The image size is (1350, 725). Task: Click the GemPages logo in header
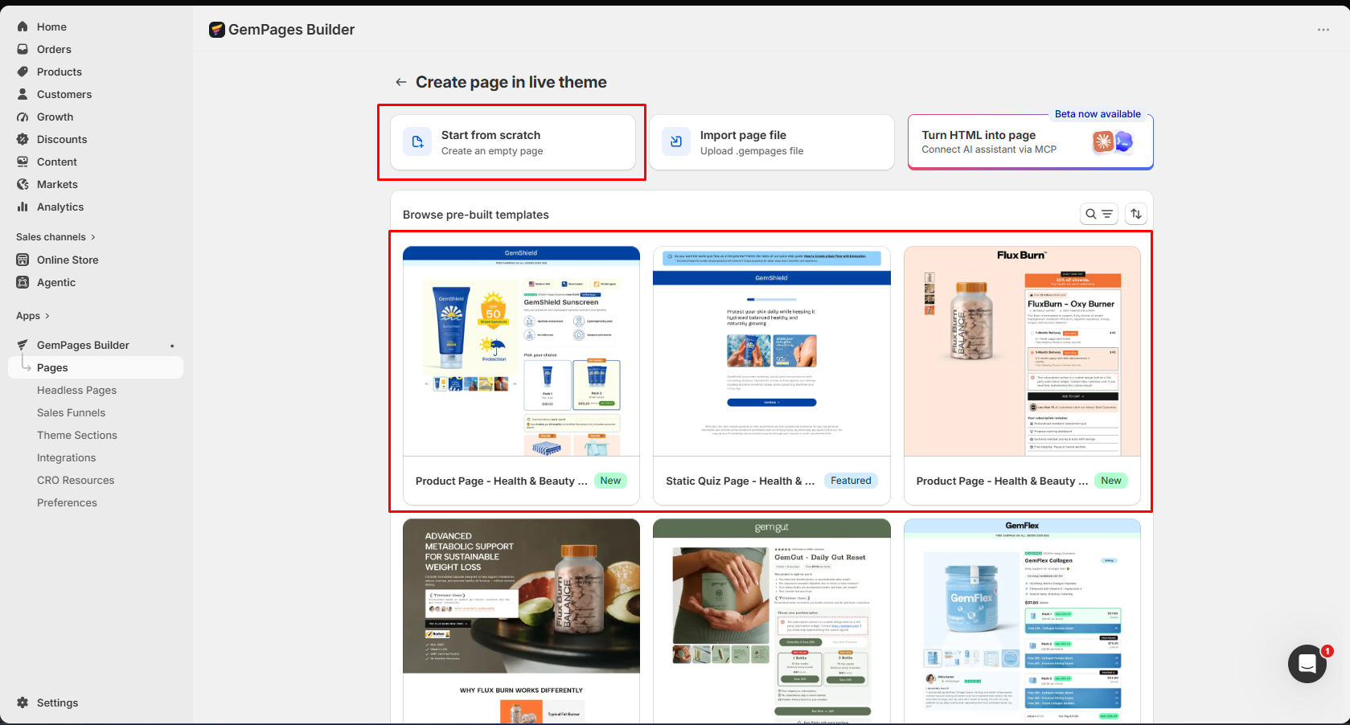217,30
